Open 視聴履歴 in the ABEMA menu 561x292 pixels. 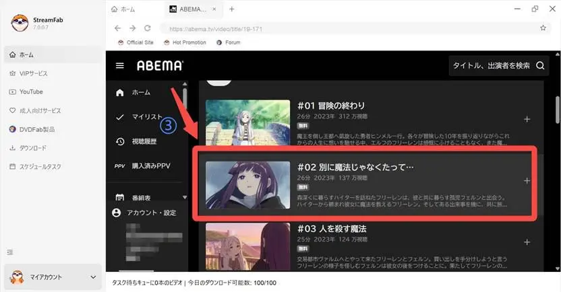(144, 141)
